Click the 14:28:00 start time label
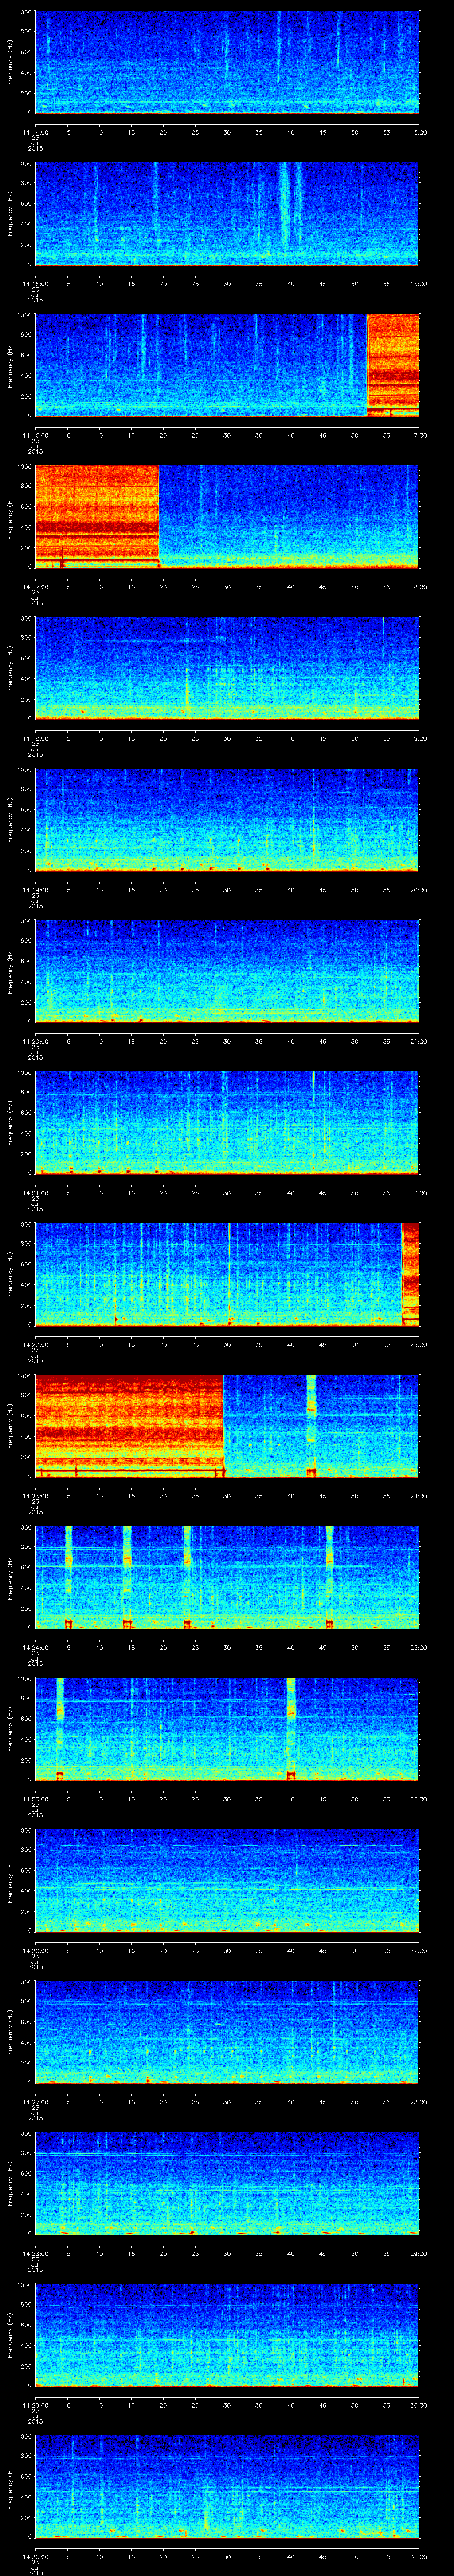 coord(35,2254)
